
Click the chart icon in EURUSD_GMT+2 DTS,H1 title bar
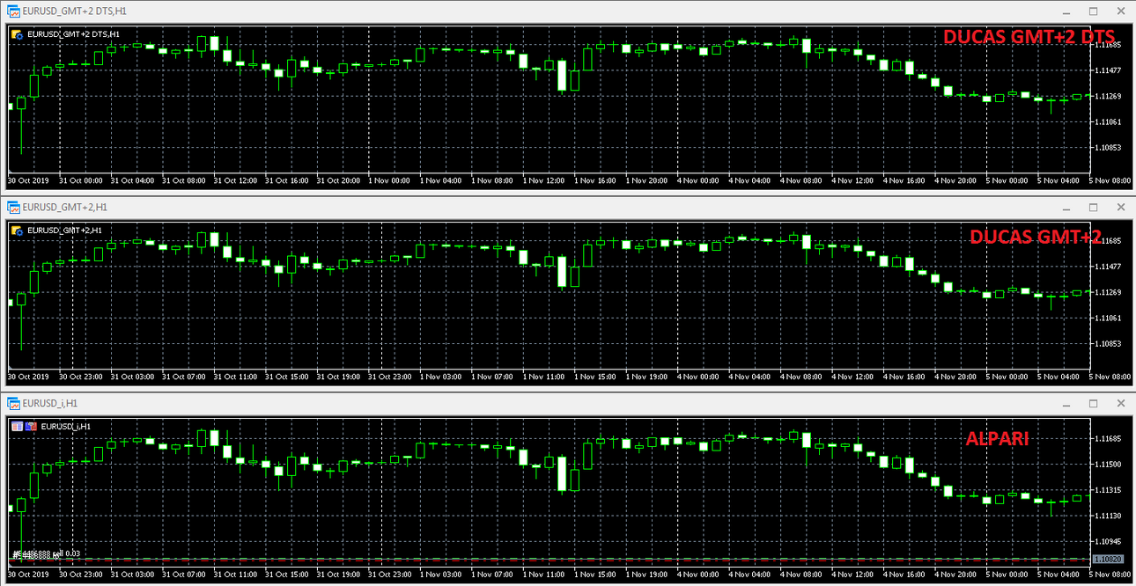(13, 11)
